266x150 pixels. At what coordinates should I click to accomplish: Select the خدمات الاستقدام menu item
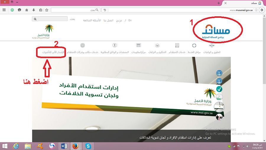click(177, 52)
